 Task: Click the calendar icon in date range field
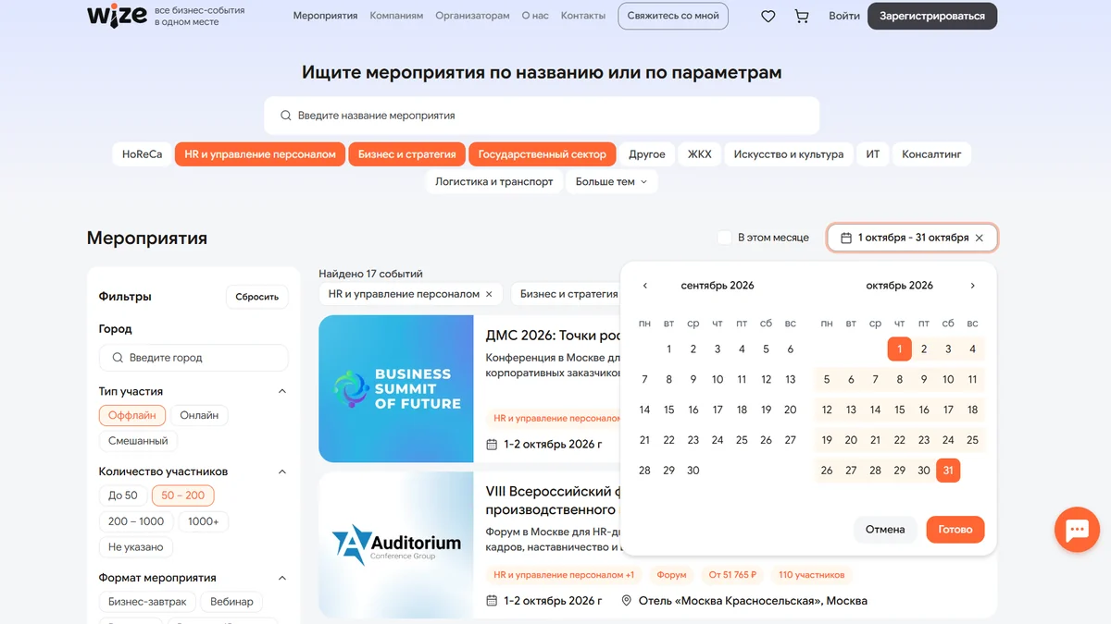coord(846,238)
